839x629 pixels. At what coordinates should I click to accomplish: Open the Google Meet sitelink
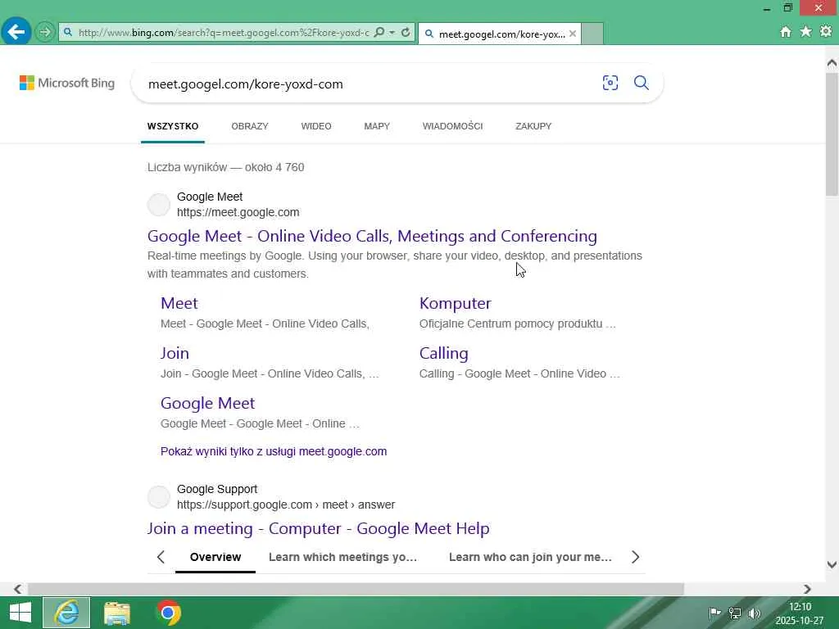tap(207, 403)
